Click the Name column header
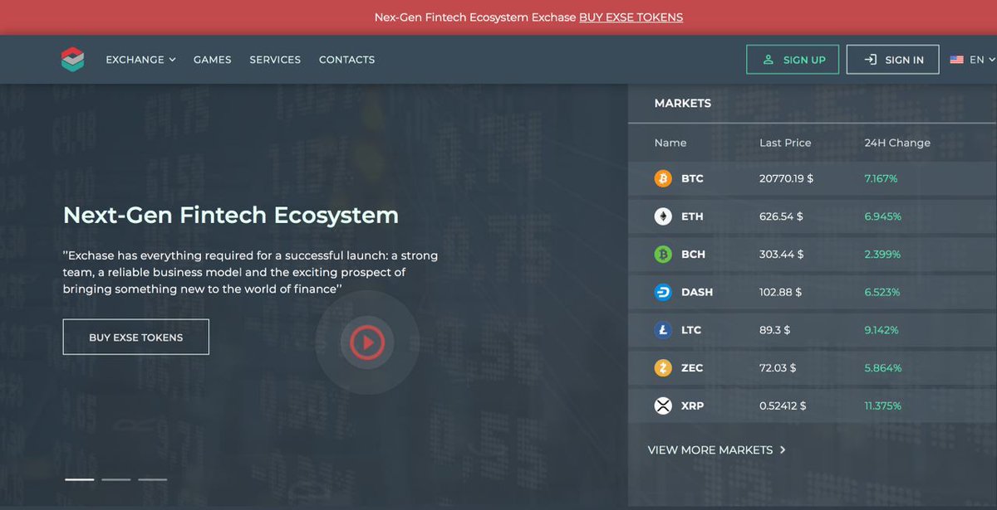 pos(670,143)
